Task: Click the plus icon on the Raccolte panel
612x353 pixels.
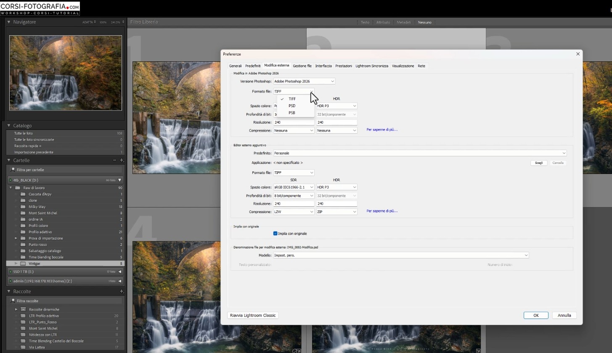Action: (122, 291)
